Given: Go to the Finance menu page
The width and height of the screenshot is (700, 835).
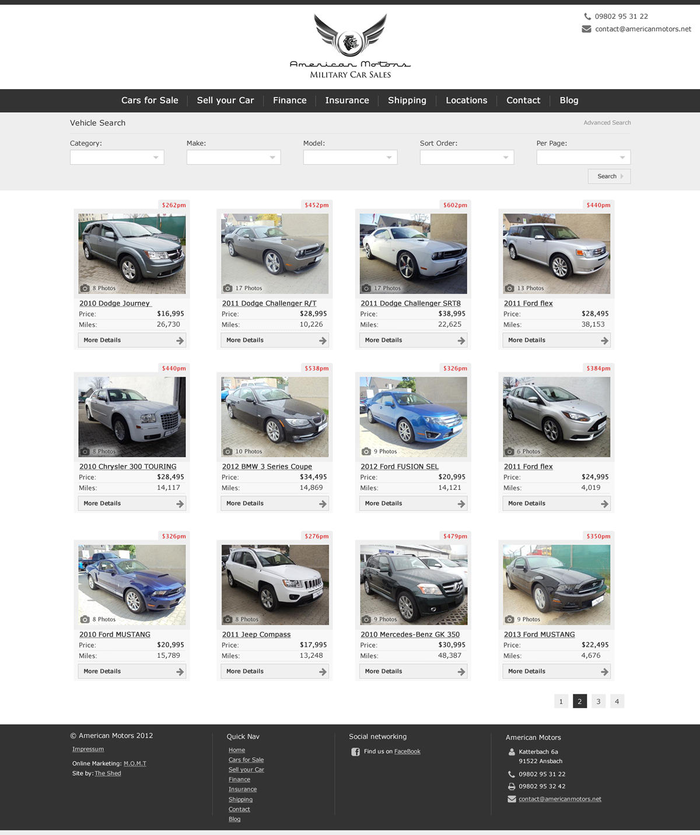Looking at the screenshot, I should [x=289, y=100].
